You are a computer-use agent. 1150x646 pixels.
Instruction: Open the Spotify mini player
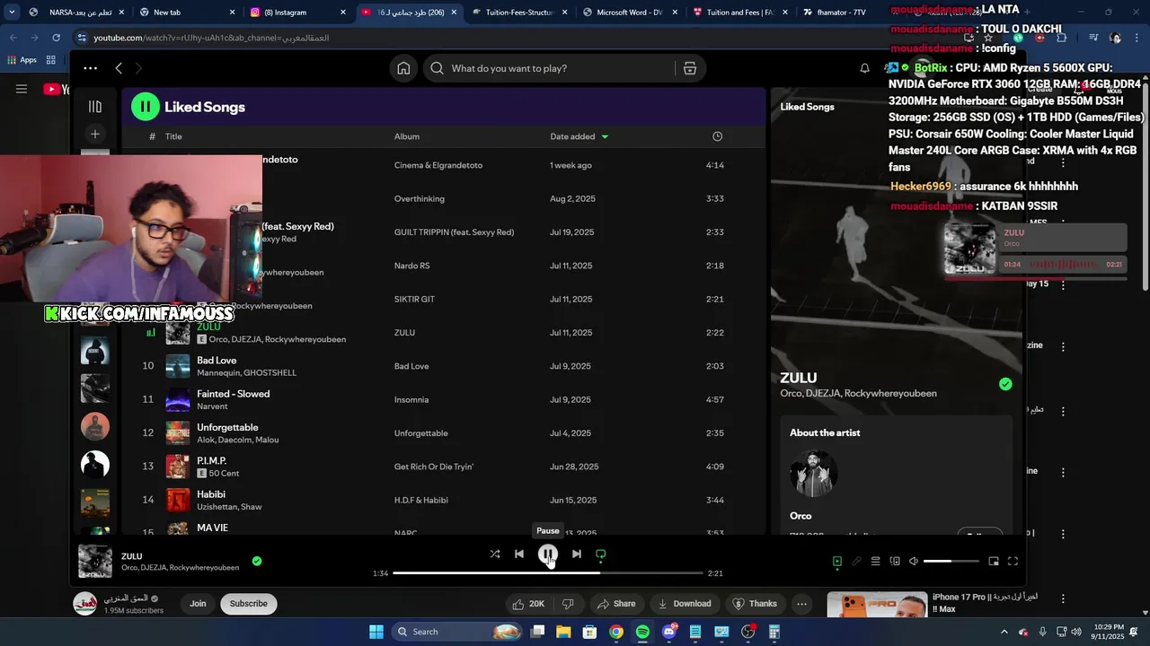pos(994,562)
